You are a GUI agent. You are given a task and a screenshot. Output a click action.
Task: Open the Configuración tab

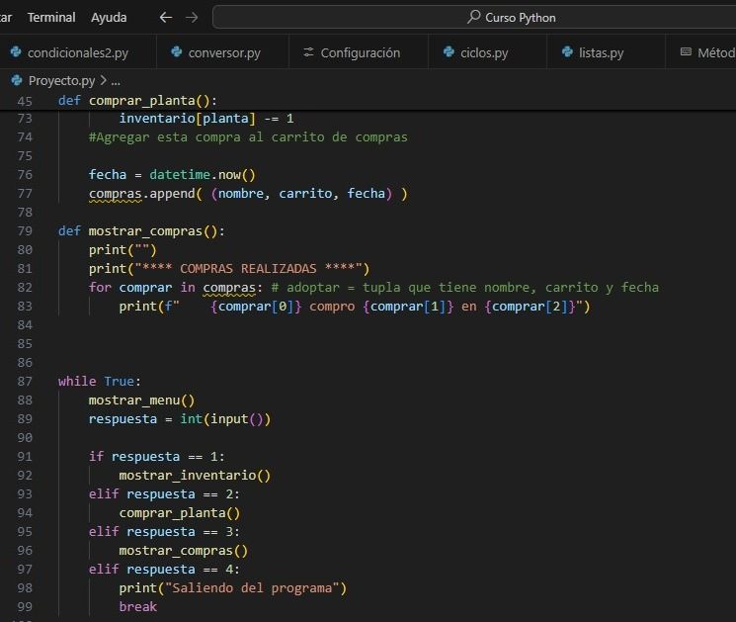tap(359, 52)
